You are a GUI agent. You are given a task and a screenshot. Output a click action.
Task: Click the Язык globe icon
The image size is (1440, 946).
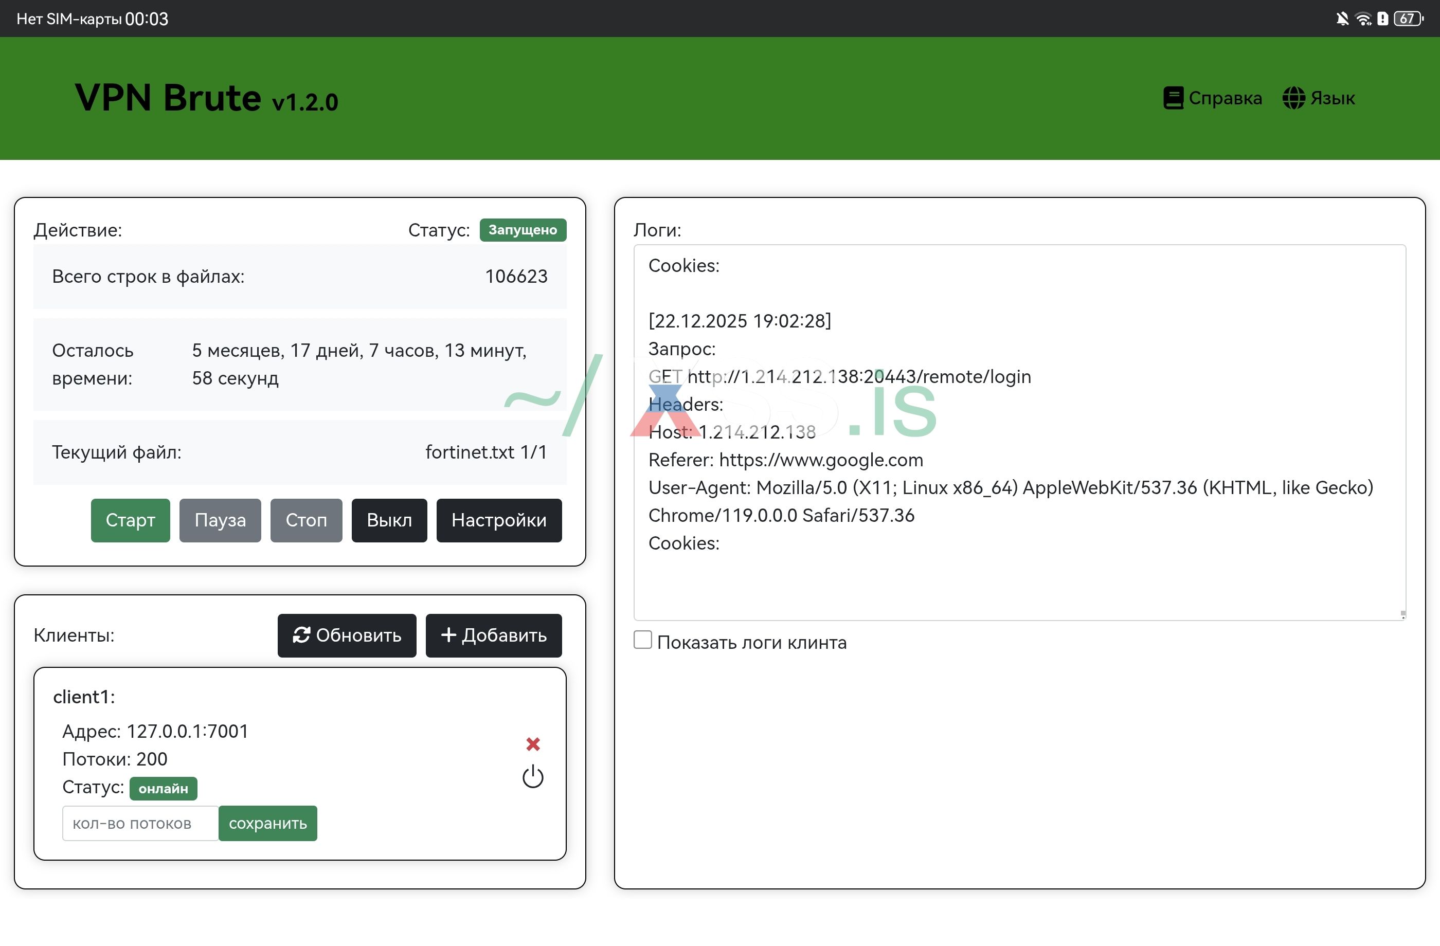point(1293,98)
